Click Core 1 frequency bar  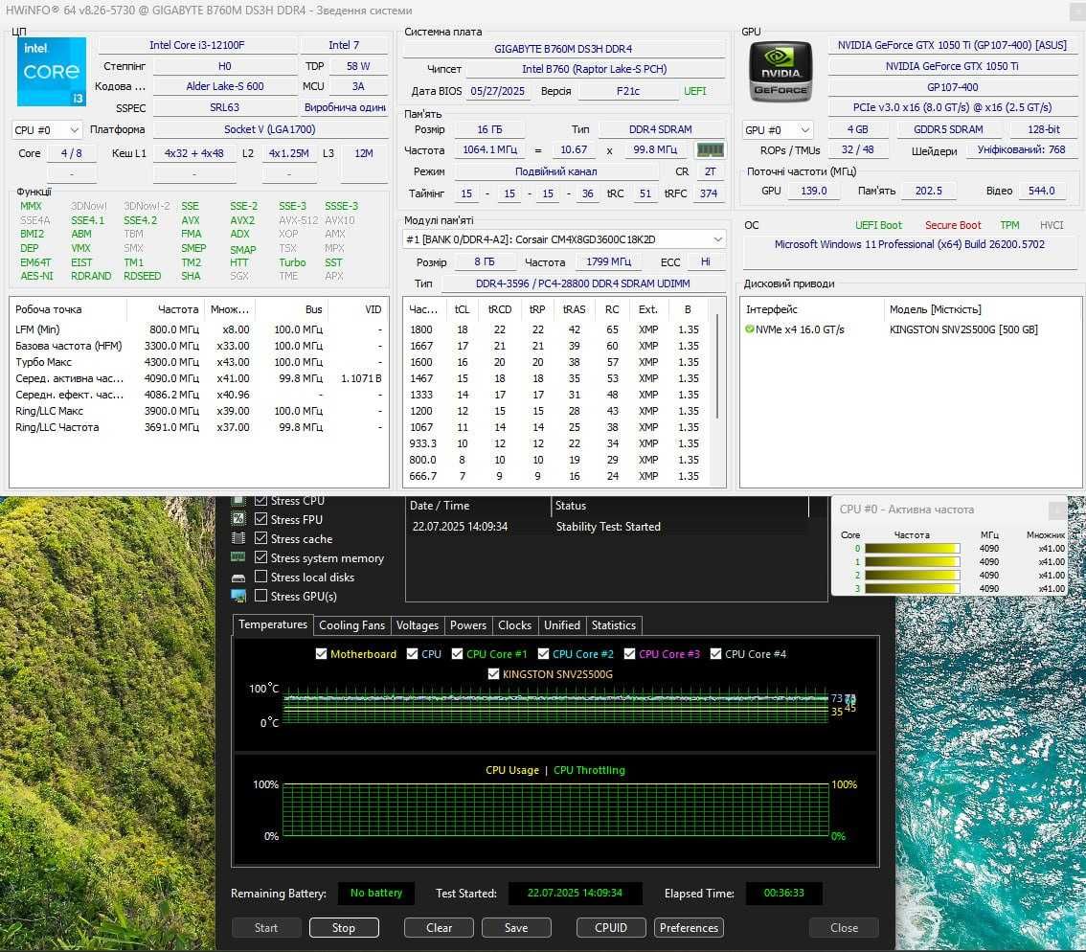point(912,562)
